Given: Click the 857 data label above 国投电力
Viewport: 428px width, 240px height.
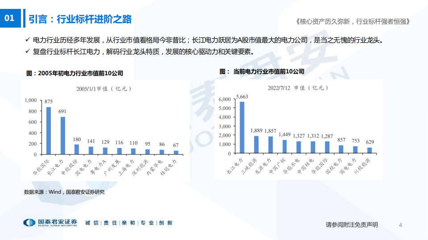Looking at the screenshot, I should 341,140.
